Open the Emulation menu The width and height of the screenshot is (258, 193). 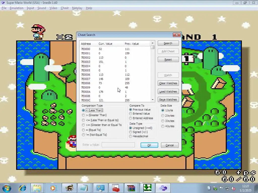pyautogui.click(x=16, y=8)
